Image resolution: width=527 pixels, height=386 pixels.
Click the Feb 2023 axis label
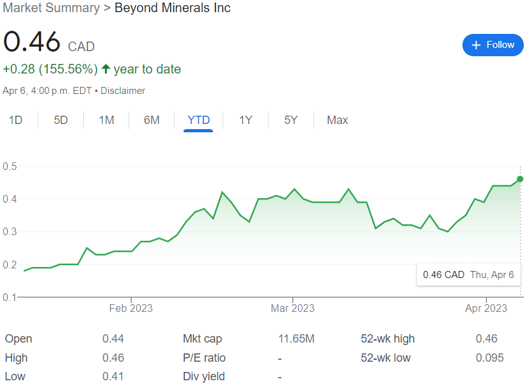(130, 308)
